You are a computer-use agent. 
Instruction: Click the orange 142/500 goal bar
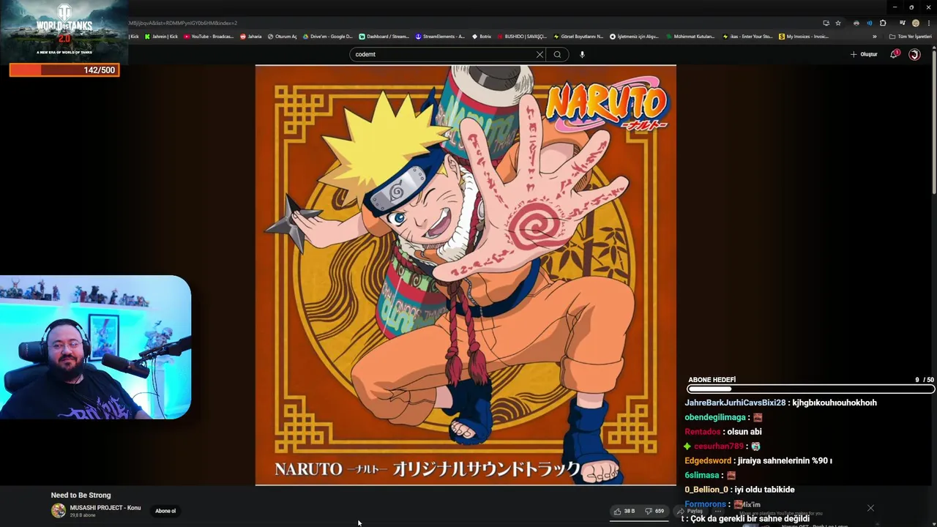tap(64, 70)
